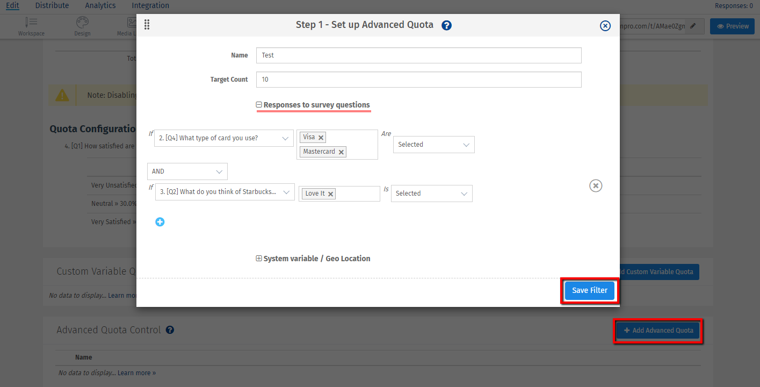This screenshot has width=760, height=387.
Task: Open the Distribute menu
Action: (x=52, y=5)
